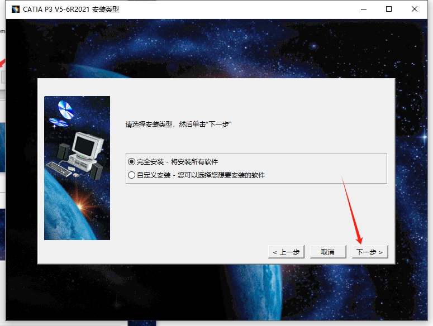Click the black speaker beside the monitor

click(63, 151)
